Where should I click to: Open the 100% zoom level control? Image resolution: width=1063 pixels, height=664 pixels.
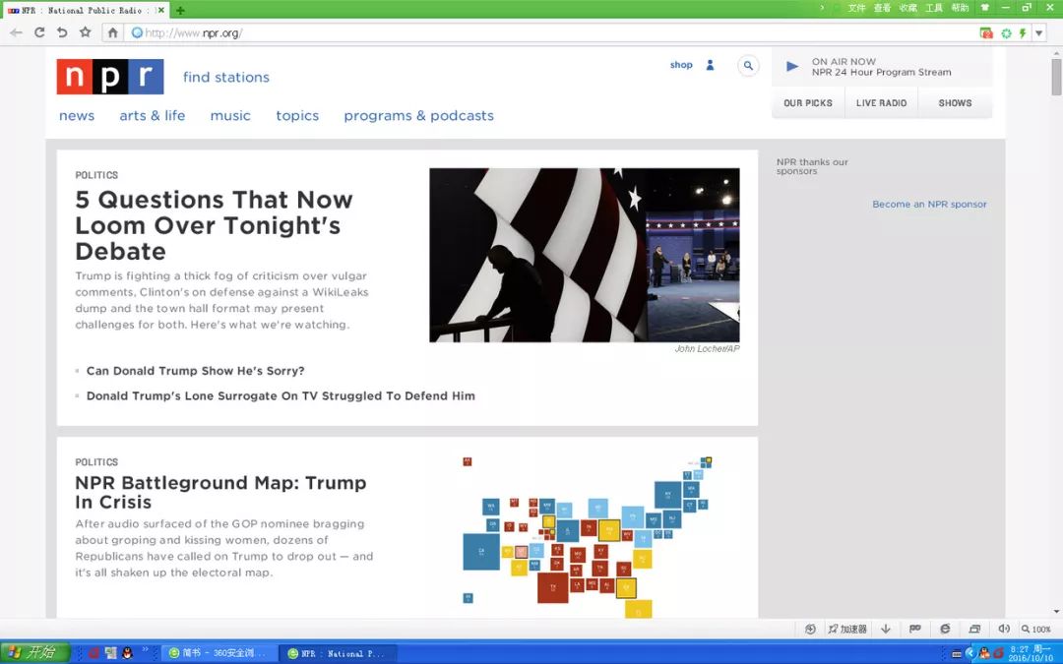coord(1036,629)
